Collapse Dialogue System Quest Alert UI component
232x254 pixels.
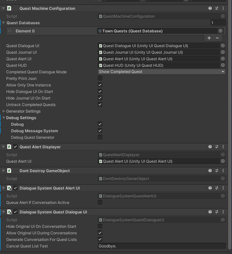coord(3,188)
